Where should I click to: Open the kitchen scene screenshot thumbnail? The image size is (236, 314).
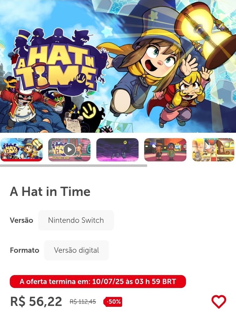[x=213, y=149]
